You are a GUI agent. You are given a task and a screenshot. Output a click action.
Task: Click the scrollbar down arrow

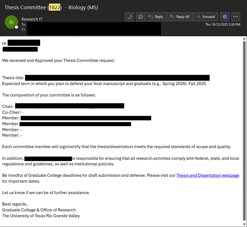(244, 224)
